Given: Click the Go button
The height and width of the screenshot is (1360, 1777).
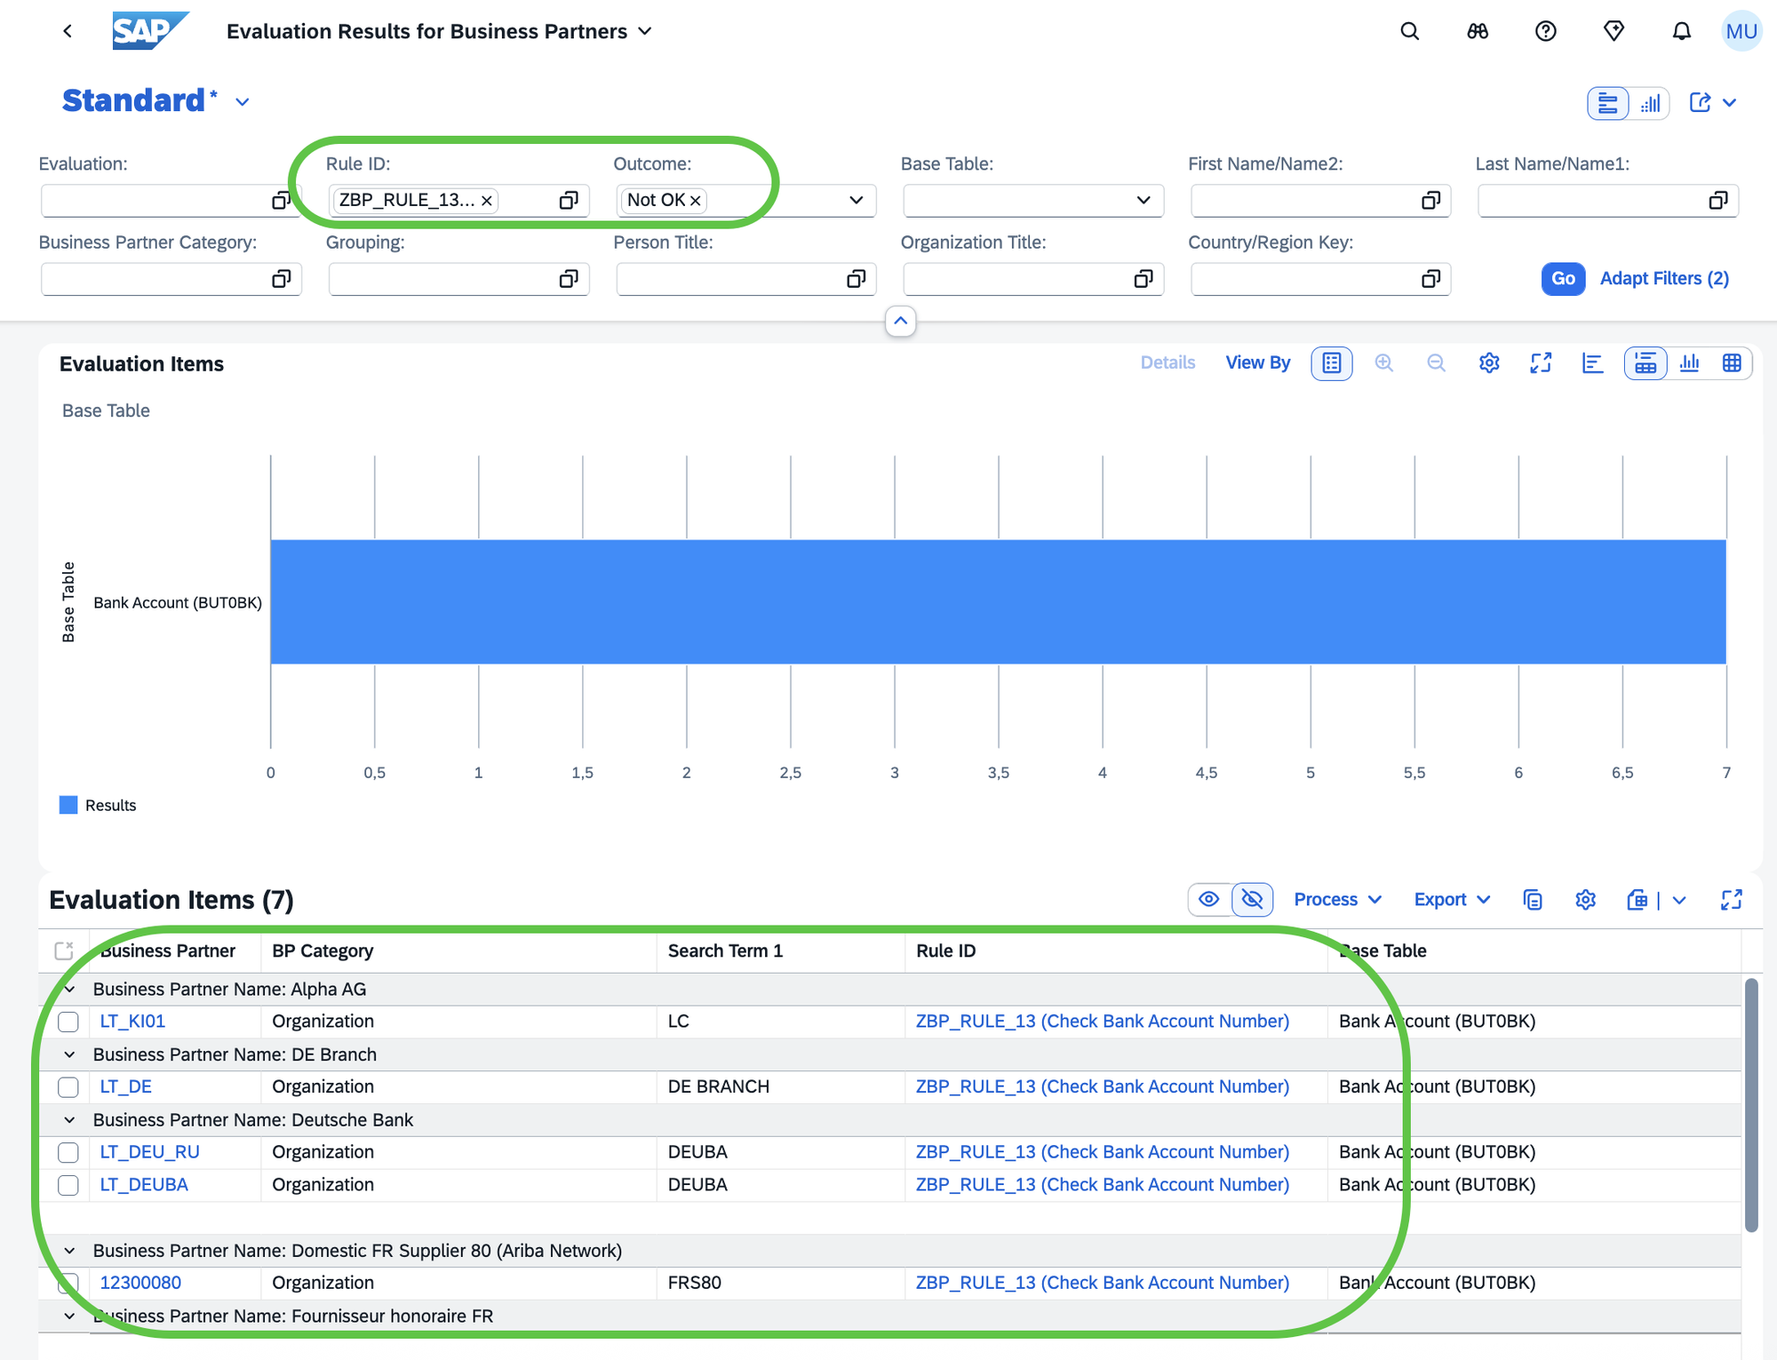Looking at the screenshot, I should coord(1563,279).
